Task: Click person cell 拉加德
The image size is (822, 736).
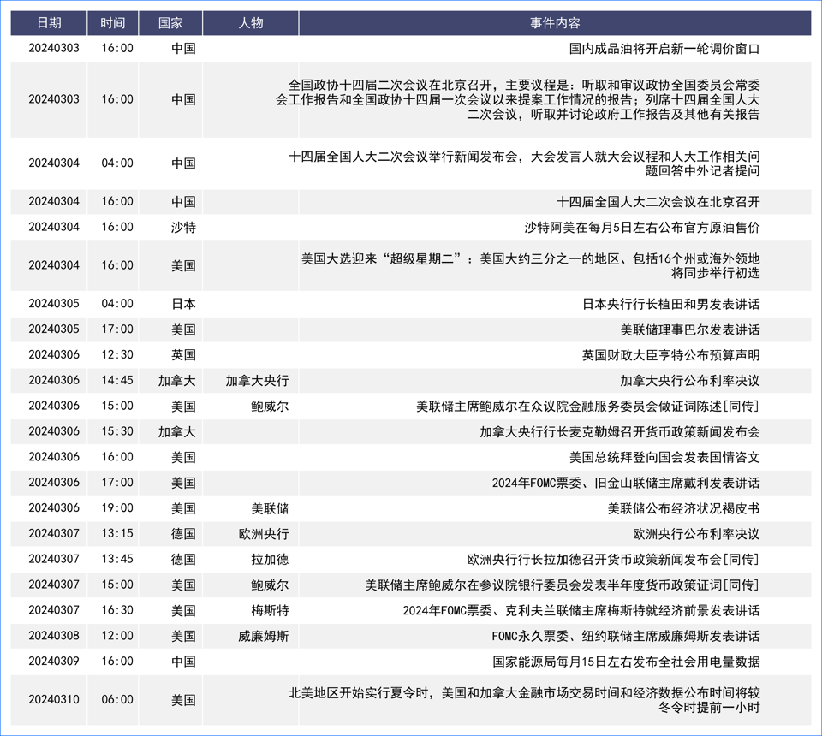Action: [x=270, y=560]
